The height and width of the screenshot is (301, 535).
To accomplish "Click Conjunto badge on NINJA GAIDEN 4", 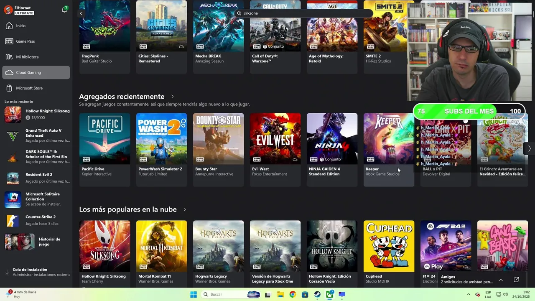I will [331, 159].
